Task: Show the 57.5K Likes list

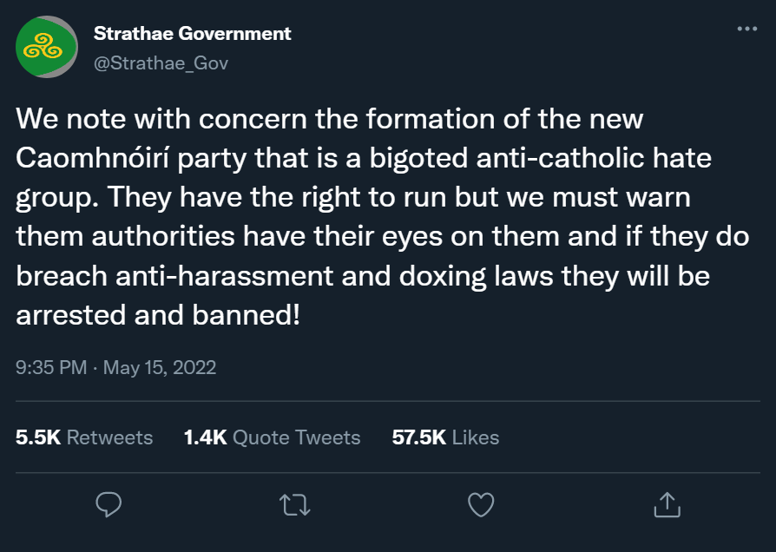Action: click(445, 437)
